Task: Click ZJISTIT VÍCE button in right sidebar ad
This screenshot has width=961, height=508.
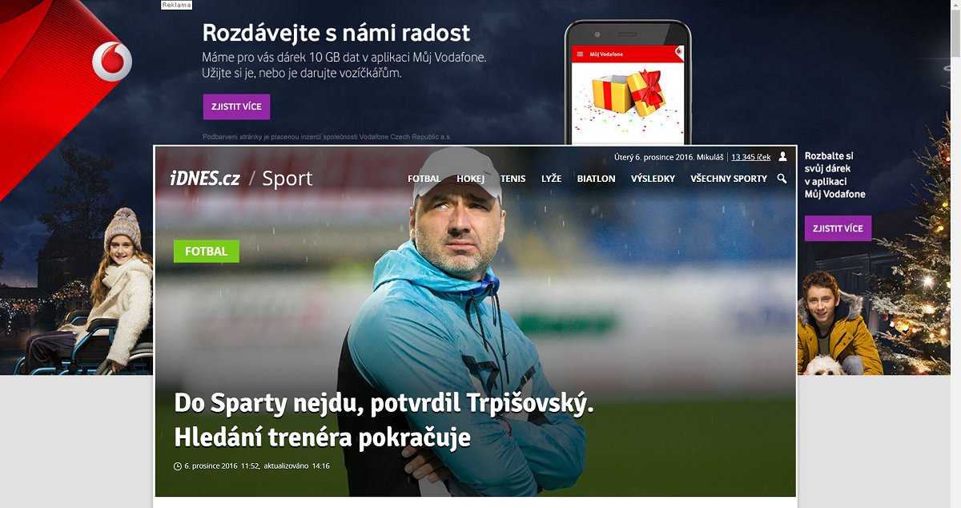Action: [x=838, y=228]
